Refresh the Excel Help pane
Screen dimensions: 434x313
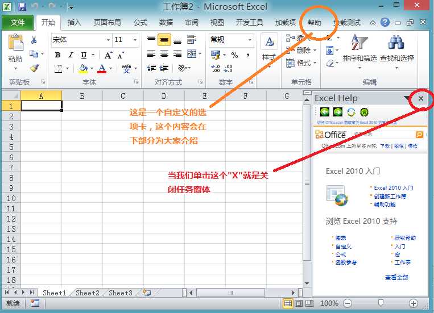(x=351, y=112)
